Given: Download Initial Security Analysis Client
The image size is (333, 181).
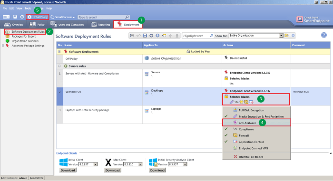Looking at the screenshot, I should coord(157,170).
